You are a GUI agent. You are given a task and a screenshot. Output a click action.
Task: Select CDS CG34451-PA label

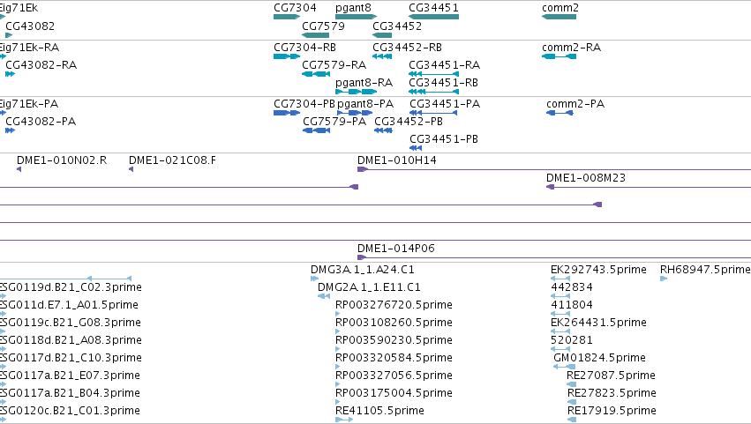tap(445, 104)
